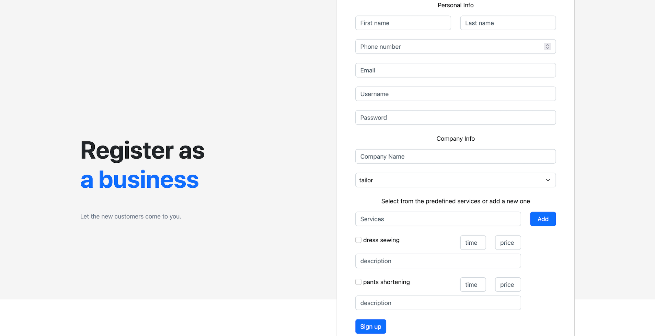This screenshot has width=655, height=336.
Task: Click the phone number stepper arrows
Action: tap(548, 47)
